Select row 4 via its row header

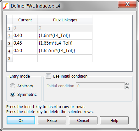[9, 51]
